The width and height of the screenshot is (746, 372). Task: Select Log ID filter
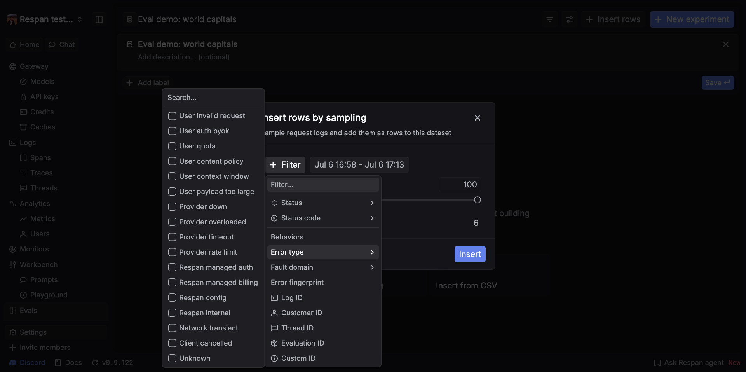click(323, 298)
